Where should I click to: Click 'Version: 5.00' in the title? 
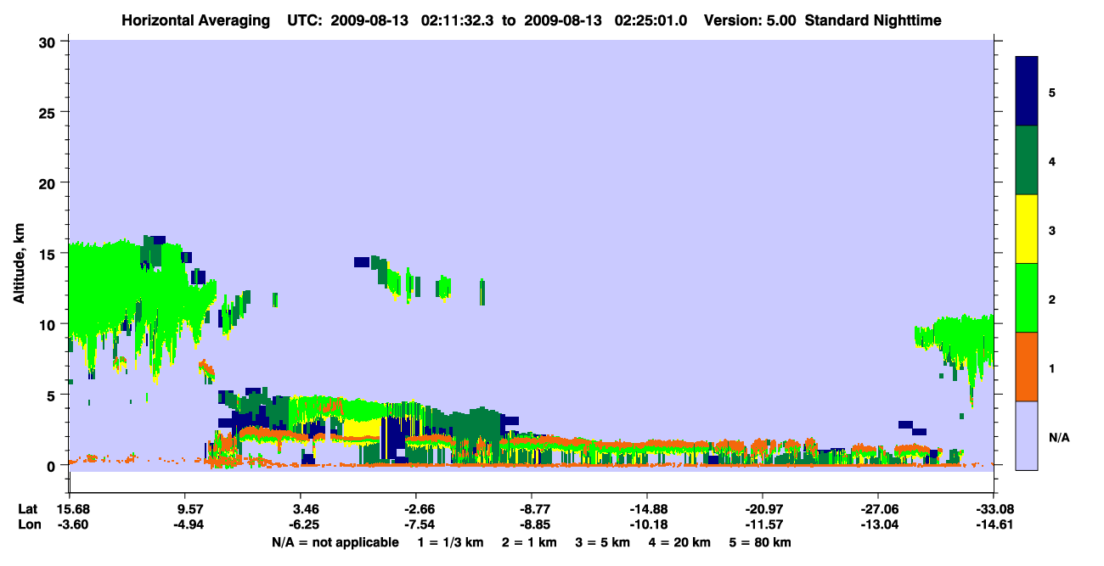748,20
